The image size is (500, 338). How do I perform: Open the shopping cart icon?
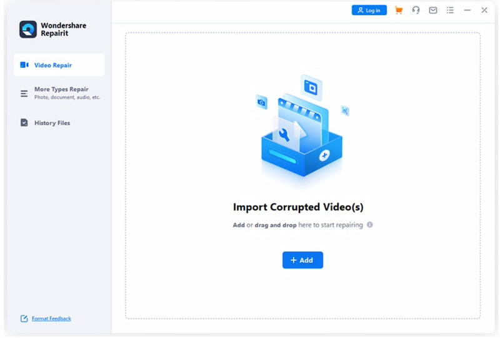(399, 11)
